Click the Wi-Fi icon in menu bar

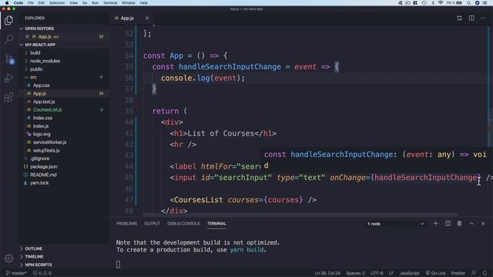[x=441, y=3]
